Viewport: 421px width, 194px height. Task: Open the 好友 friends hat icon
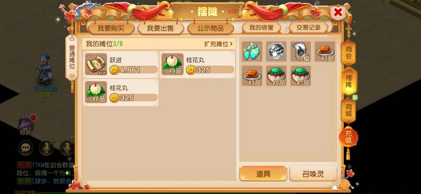coord(26,126)
